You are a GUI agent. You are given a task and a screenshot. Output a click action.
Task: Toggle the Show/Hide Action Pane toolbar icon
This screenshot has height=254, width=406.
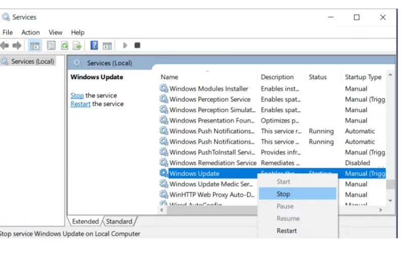coord(107,46)
